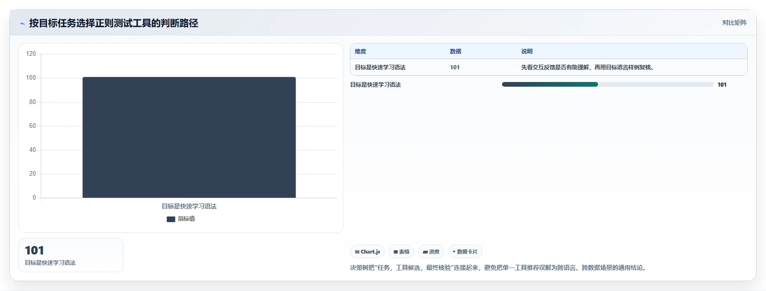Select the 数据卡片 tag chip
Viewport: 766px width, 291px height.
(x=465, y=252)
